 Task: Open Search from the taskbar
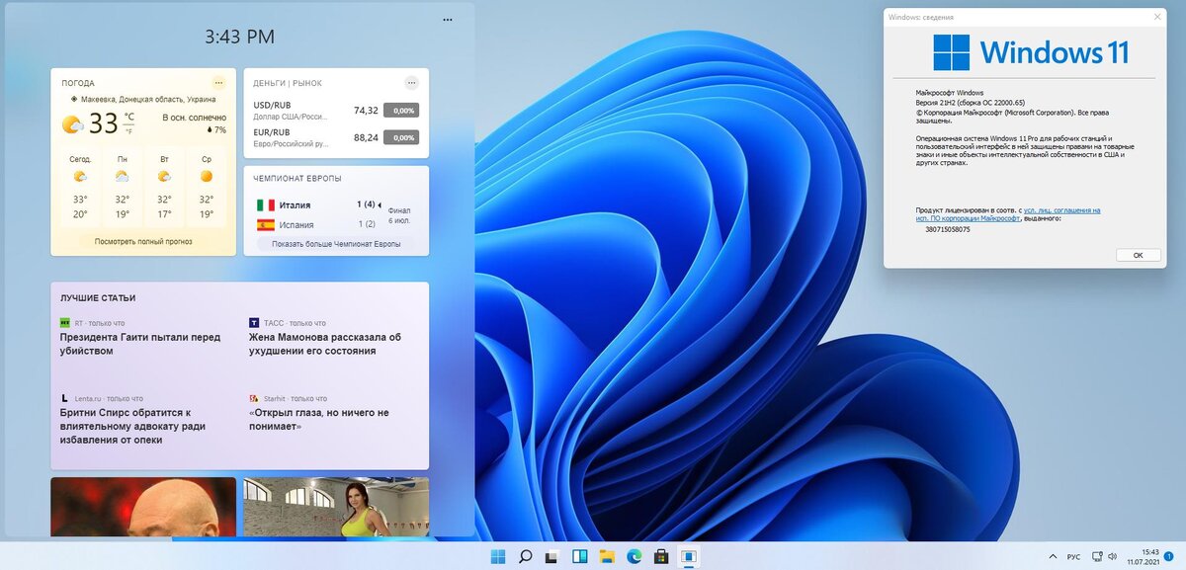click(x=526, y=556)
